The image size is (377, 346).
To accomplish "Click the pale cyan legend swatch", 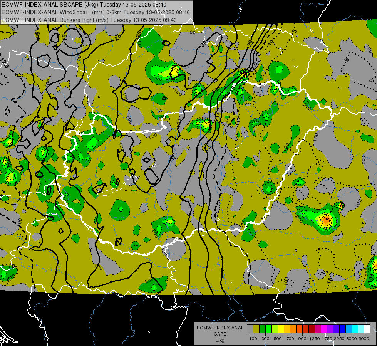I will click(x=361, y=329).
